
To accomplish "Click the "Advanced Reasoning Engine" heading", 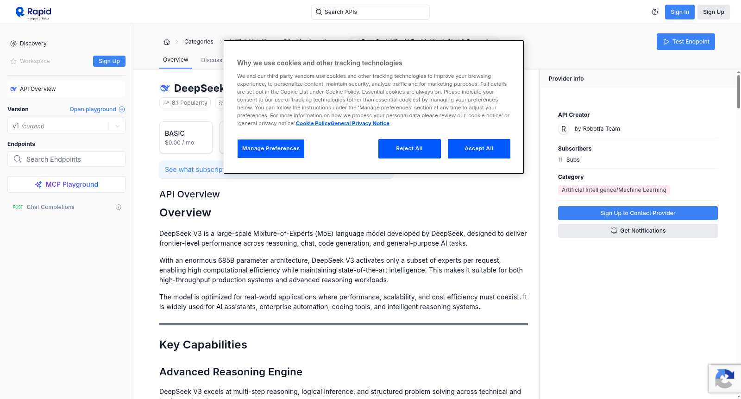I will tap(231, 372).
